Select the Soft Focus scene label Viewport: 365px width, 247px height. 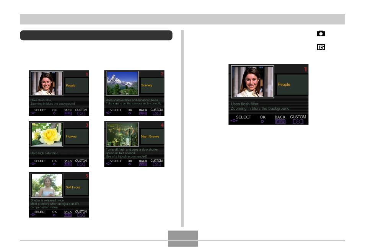click(x=73, y=187)
